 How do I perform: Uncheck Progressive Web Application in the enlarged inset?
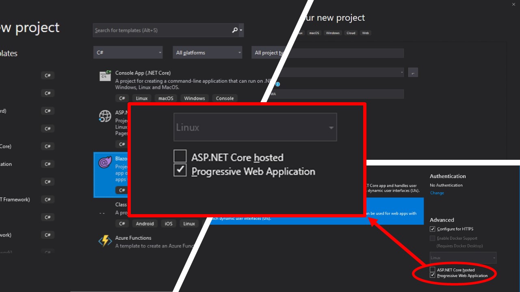180,170
